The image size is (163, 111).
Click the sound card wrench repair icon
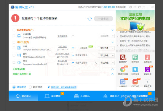tap(96, 63)
